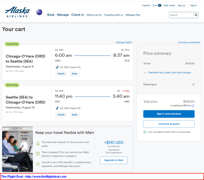Click the search magnifier icon
The height and width of the screenshot is (180, 204).
[196, 15]
